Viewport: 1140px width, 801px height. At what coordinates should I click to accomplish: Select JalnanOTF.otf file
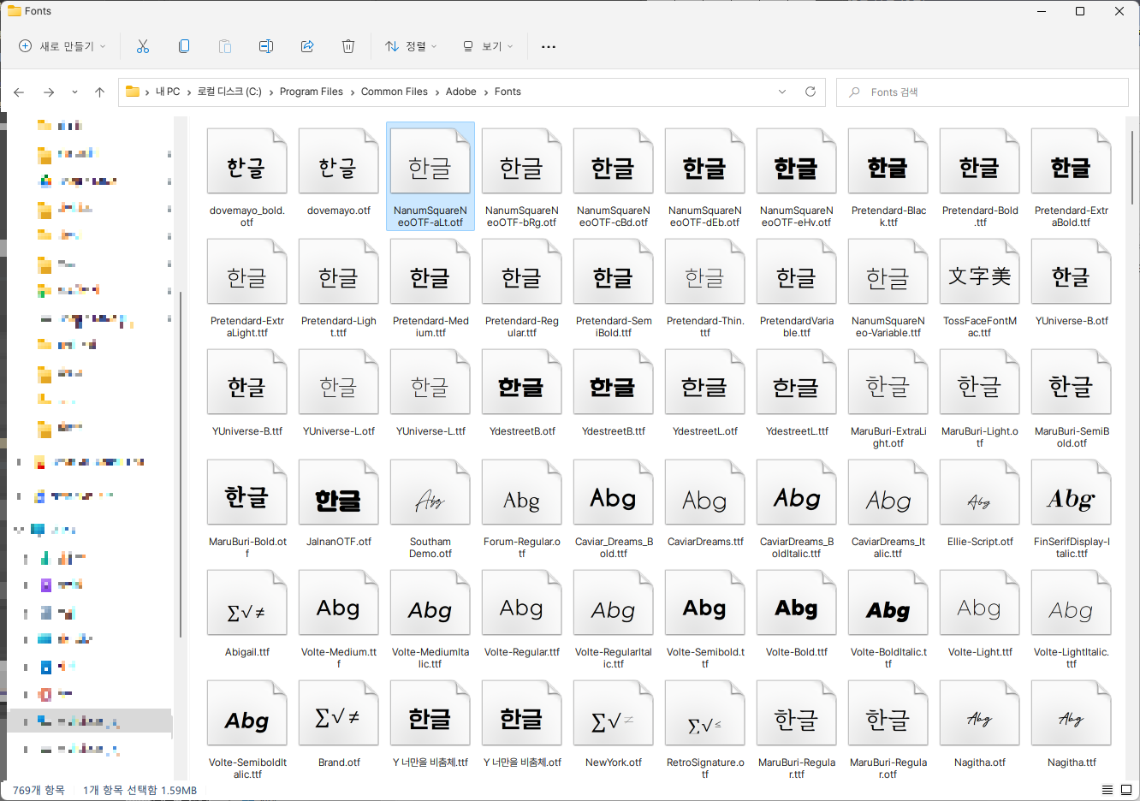point(338,501)
